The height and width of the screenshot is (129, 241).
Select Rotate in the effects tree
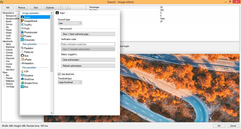coord(9,33)
